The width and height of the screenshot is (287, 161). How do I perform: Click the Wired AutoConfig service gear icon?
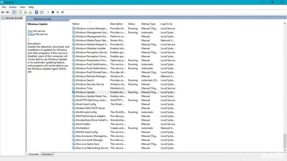point(74,104)
